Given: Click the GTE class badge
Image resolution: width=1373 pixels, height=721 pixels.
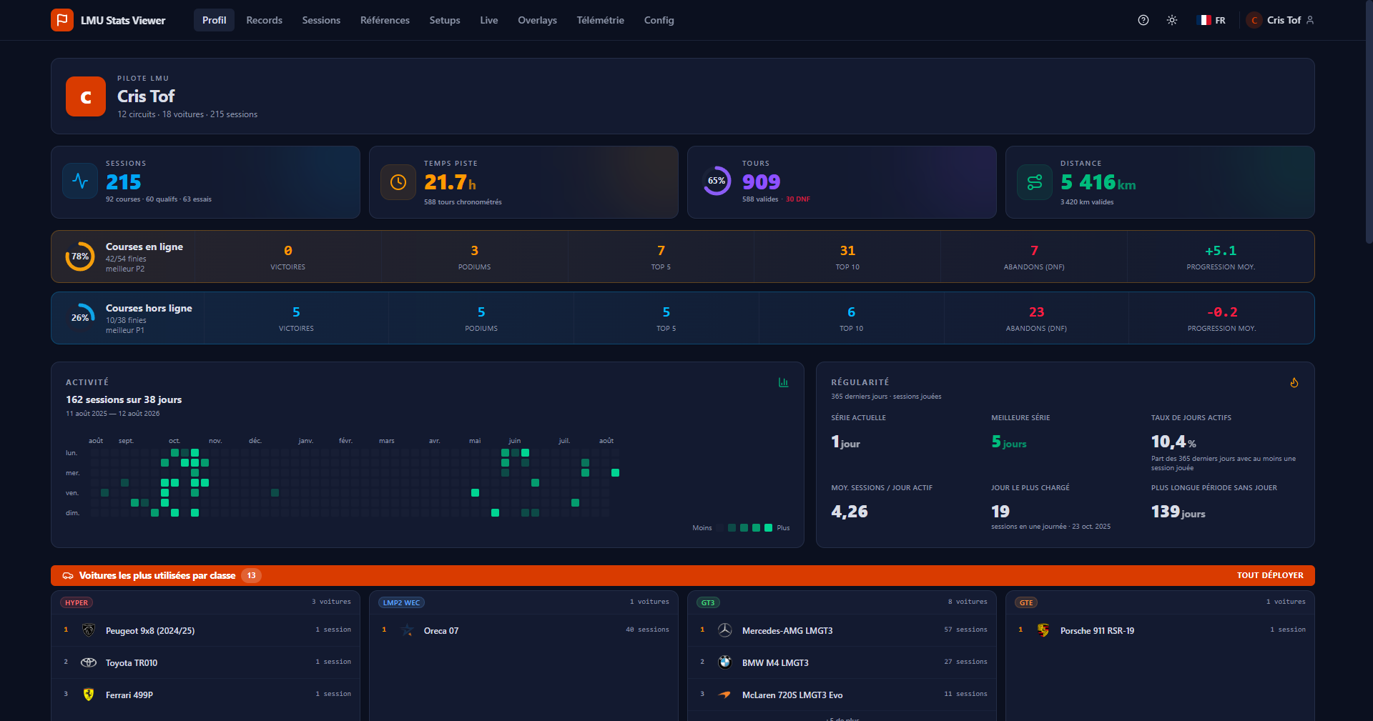Looking at the screenshot, I should [x=1026, y=602].
